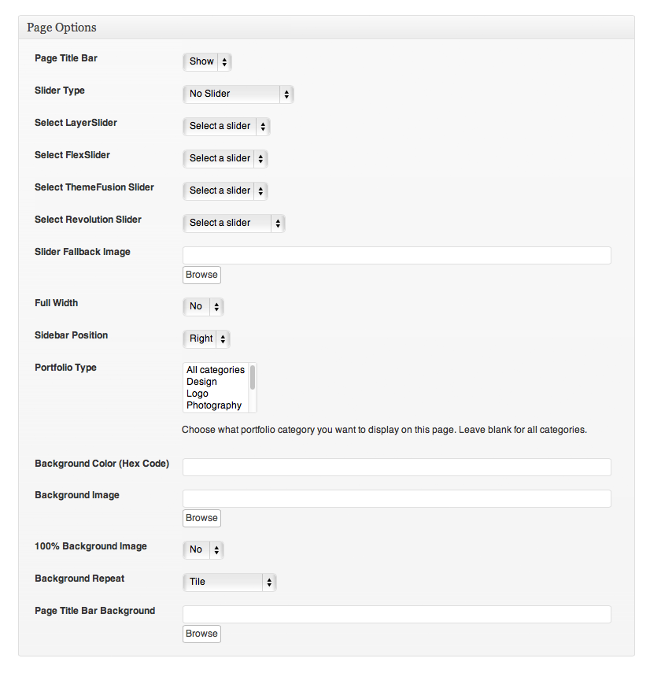Open the Select ThemeFusion Slider dropdown
Viewport: 650px width, 673px height.
[225, 190]
